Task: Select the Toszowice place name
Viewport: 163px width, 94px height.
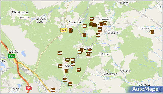Action: point(144,28)
